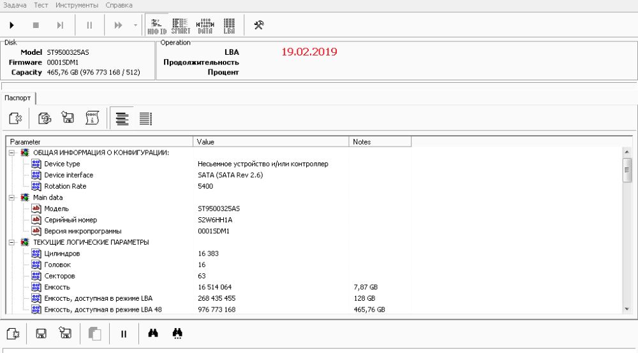The image size is (638, 353).
Task: Pause the current operation in top toolbar
Action: click(x=89, y=25)
